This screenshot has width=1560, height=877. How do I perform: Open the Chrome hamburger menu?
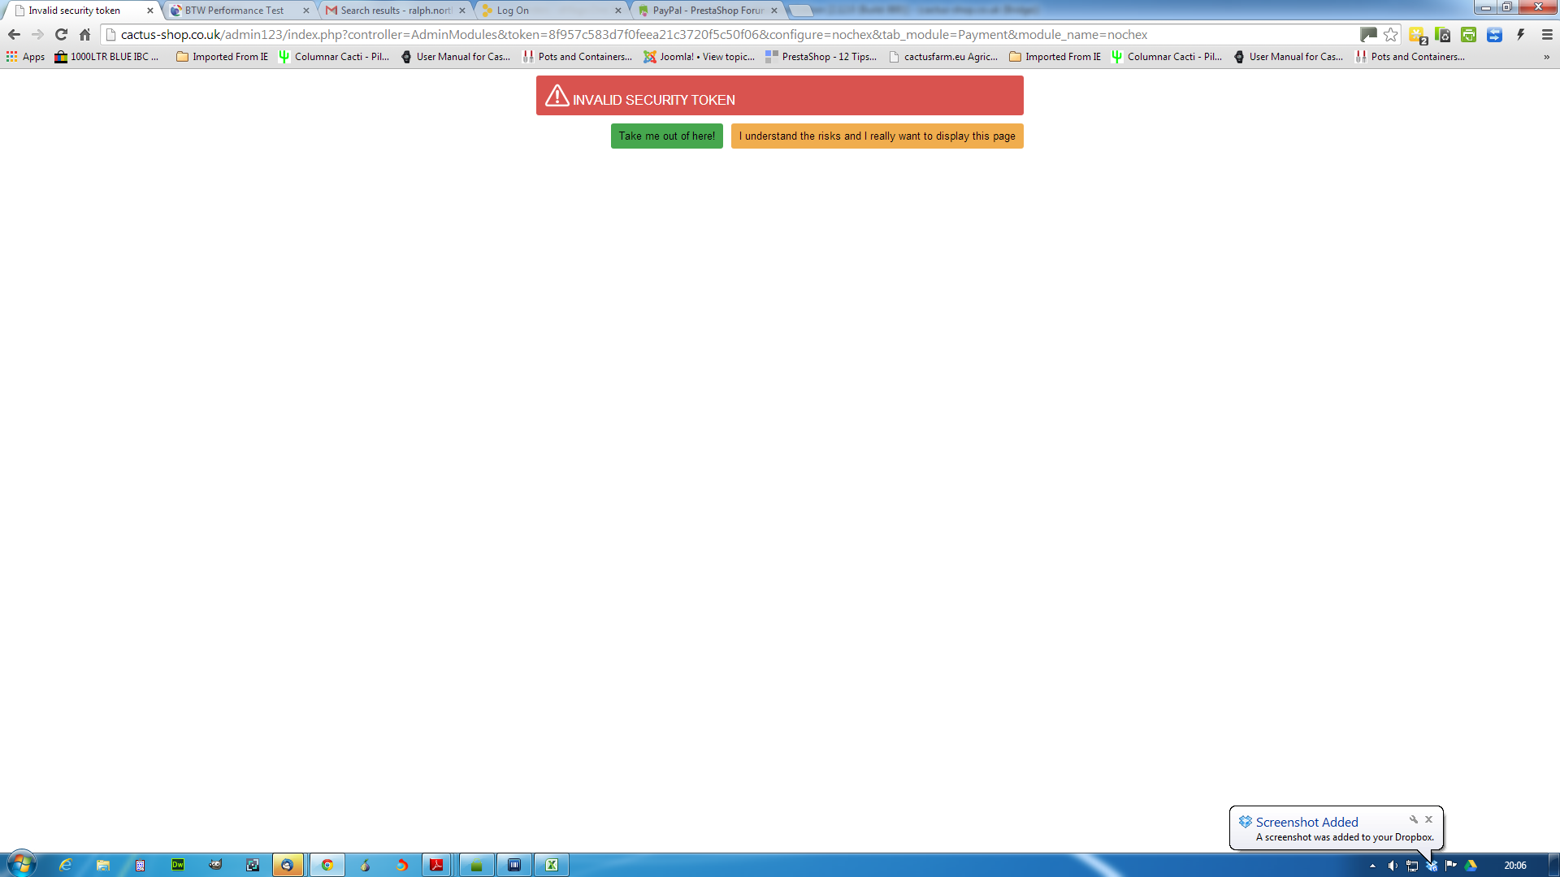[1547, 35]
